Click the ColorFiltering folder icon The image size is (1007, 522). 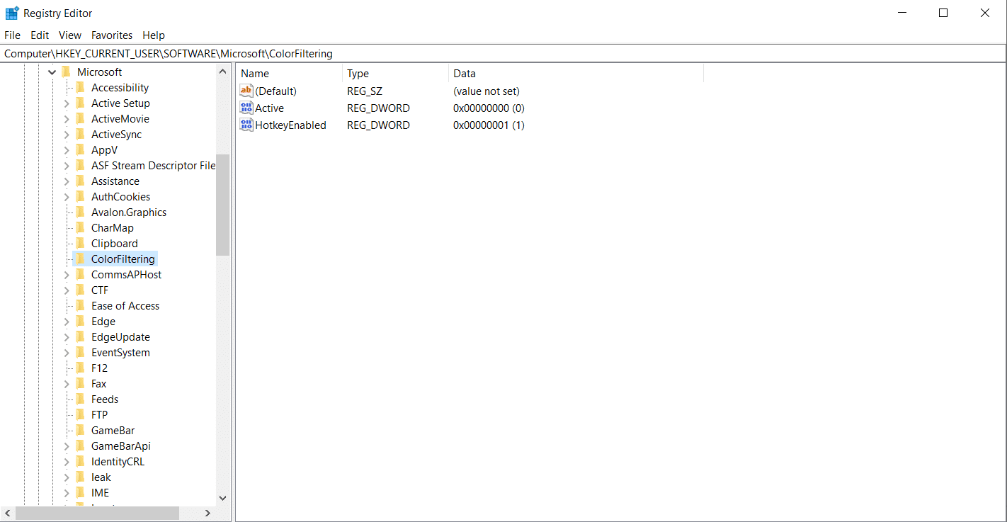coord(80,259)
